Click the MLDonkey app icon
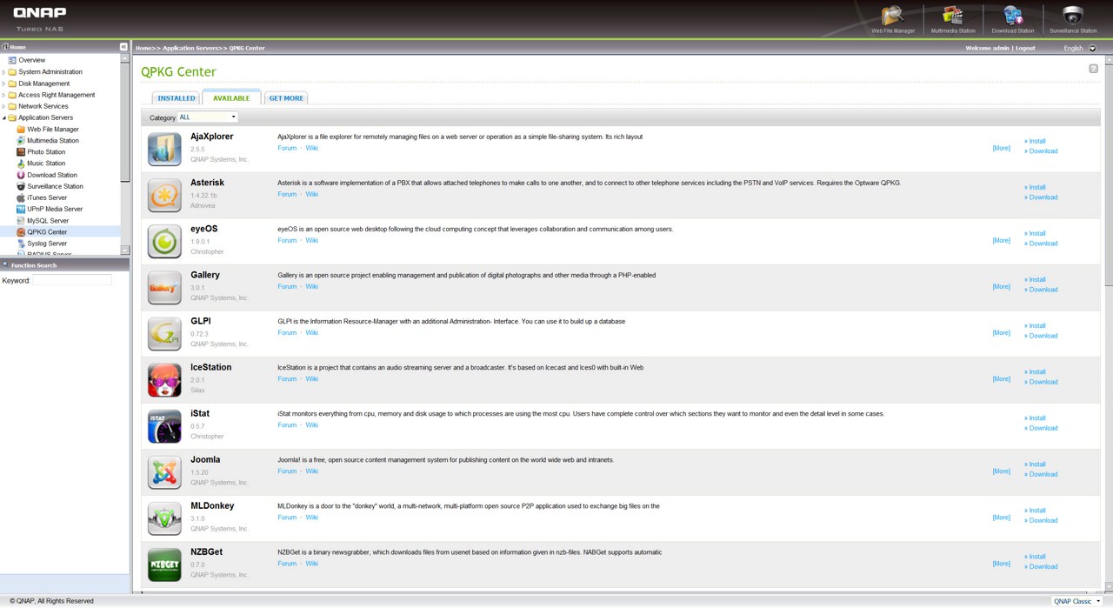This screenshot has width=1113, height=608. [x=164, y=518]
